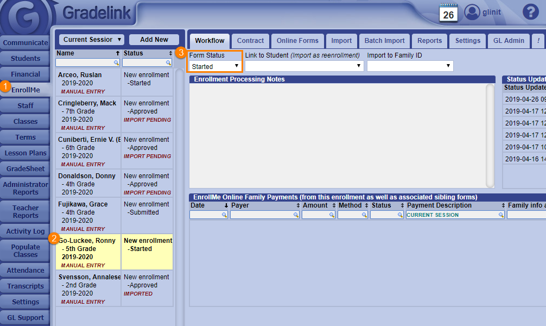Switch to the Online Forms tab
The image size is (546, 326).
[297, 41]
